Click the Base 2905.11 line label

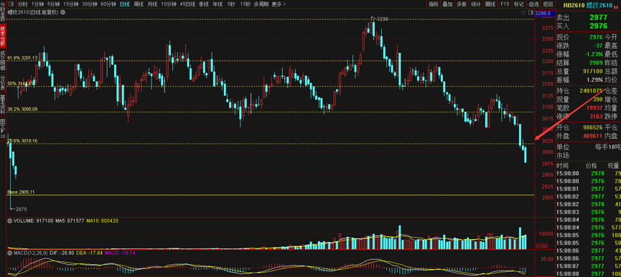(22, 192)
